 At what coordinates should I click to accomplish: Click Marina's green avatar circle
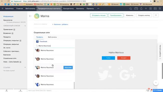[x=37, y=16]
